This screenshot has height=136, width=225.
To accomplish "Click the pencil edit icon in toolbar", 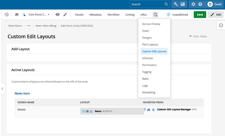I will point(65,14).
